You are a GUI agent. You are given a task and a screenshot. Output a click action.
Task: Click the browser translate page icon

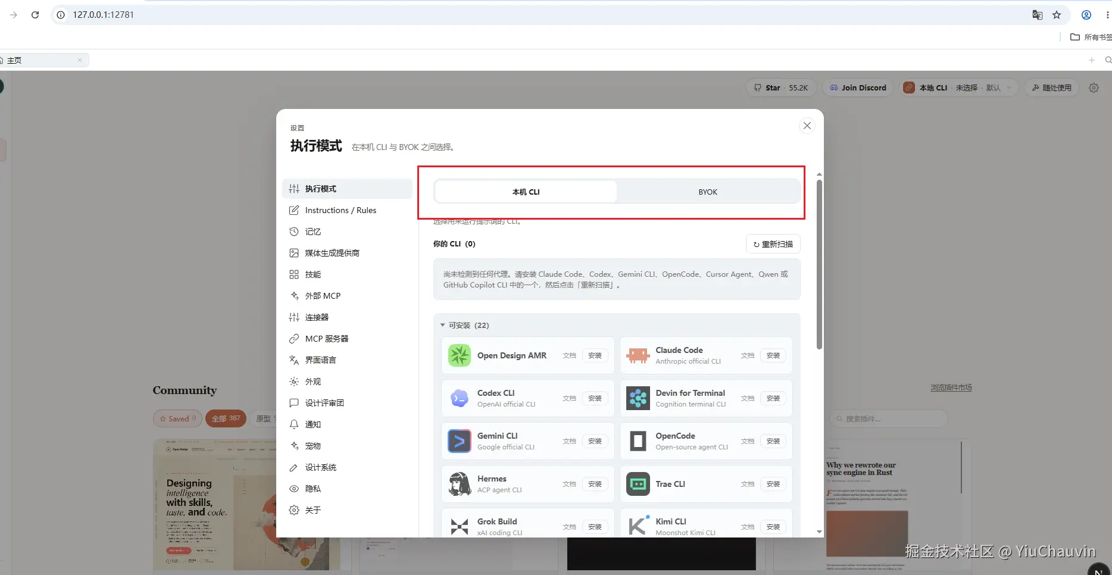pyautogui.click(x=1037, y=15)
